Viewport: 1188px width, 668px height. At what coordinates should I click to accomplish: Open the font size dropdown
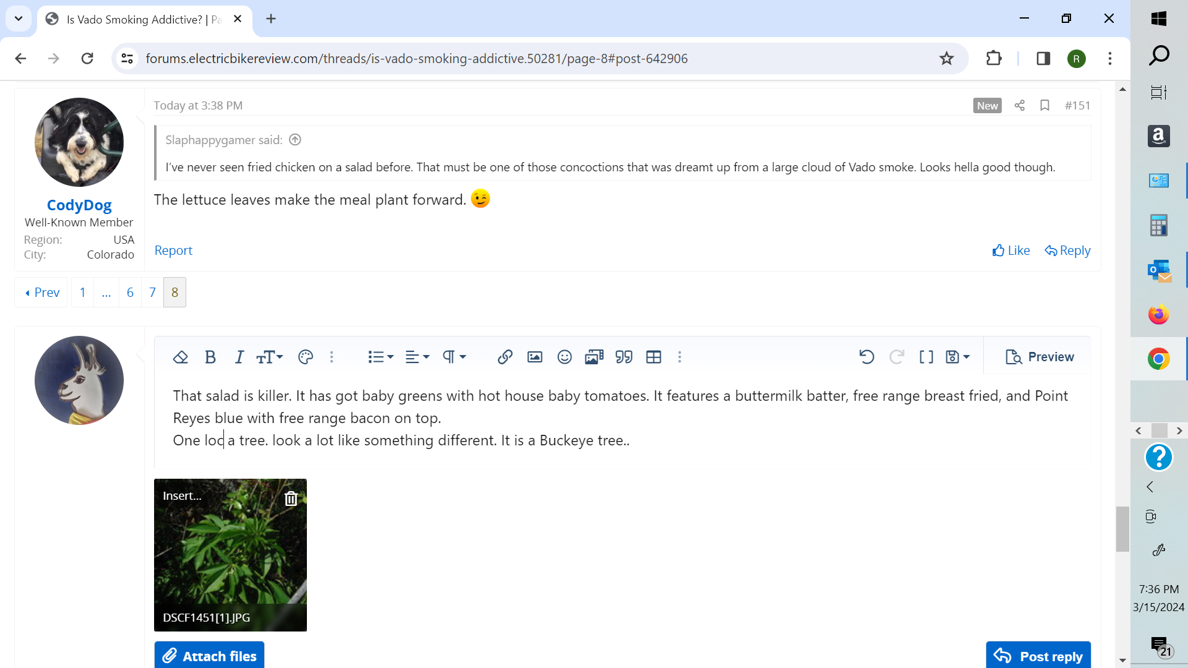[x=270, y=357]
